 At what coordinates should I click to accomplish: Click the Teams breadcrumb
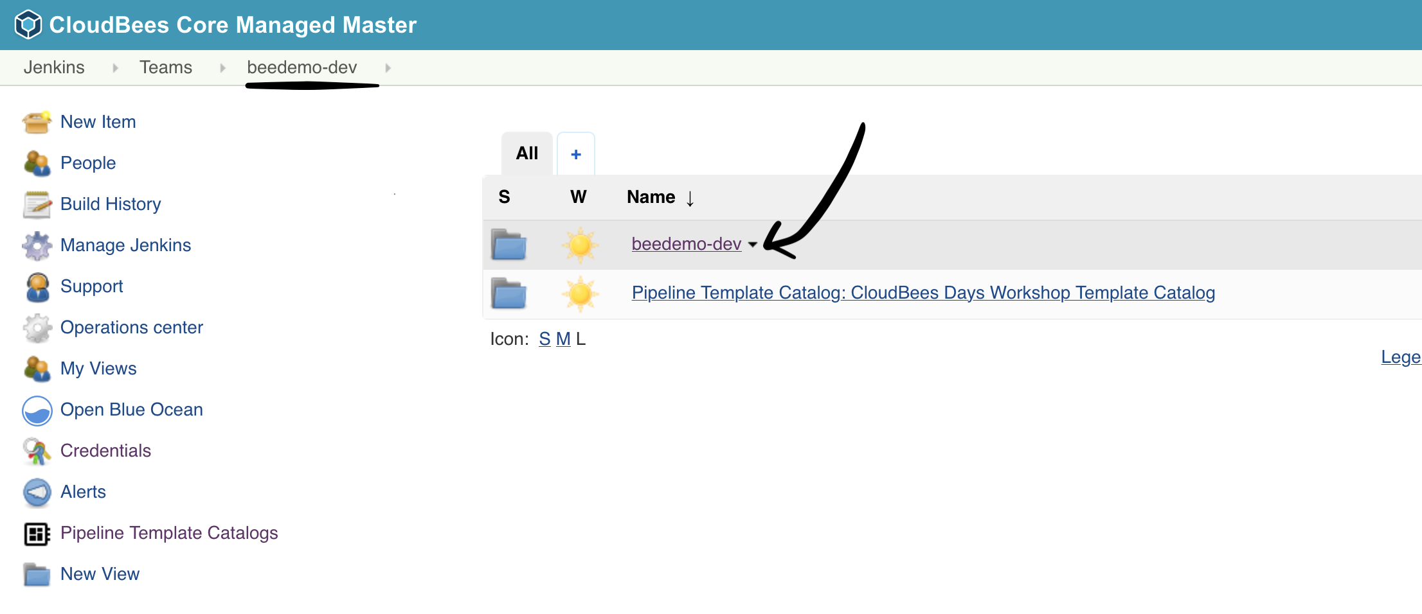coord(166,67)
